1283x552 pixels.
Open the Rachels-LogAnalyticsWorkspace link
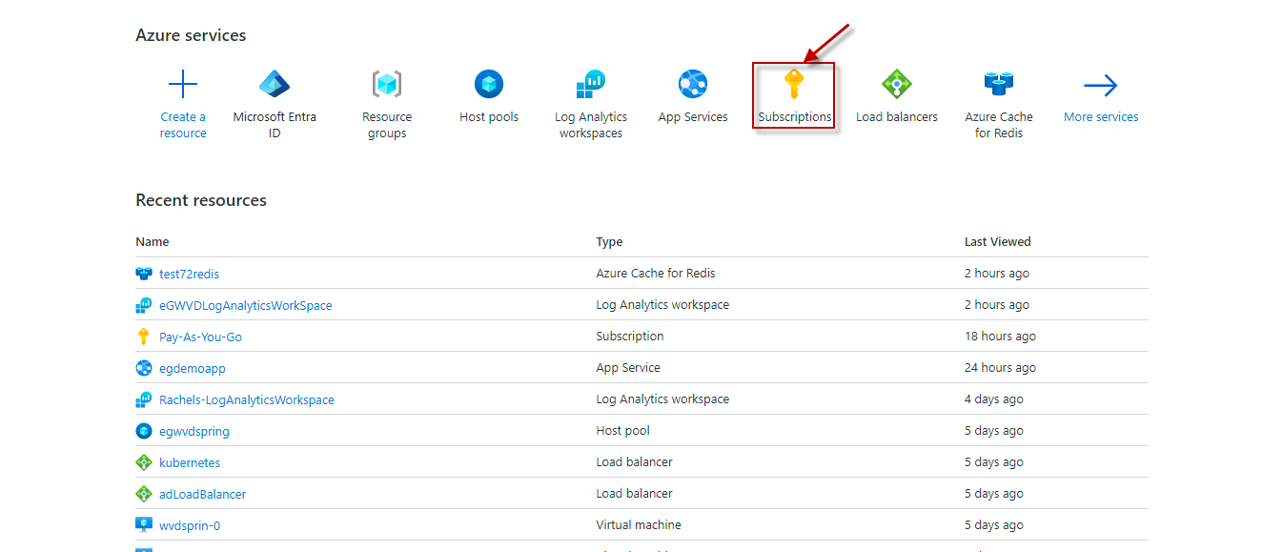[247, 399]
